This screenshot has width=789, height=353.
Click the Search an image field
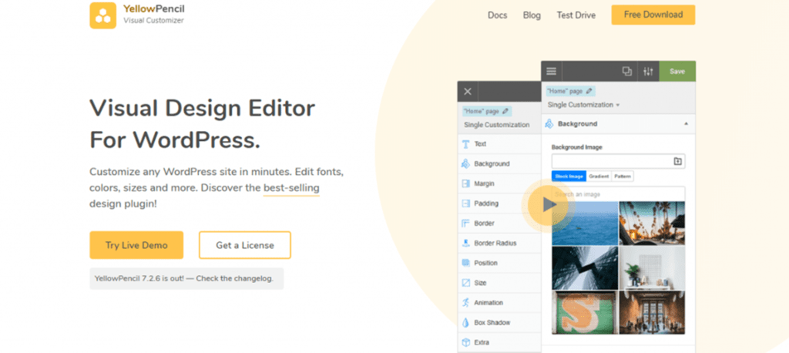(619, 194)
